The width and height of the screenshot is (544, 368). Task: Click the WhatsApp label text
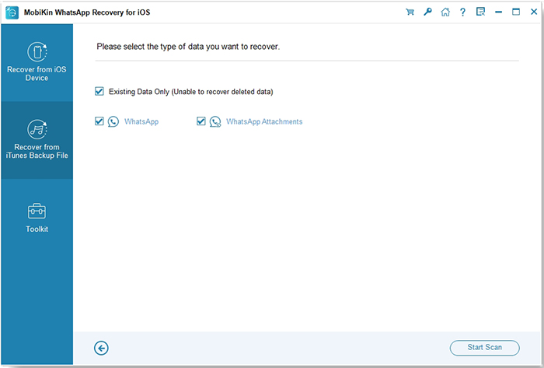point(141,121)
